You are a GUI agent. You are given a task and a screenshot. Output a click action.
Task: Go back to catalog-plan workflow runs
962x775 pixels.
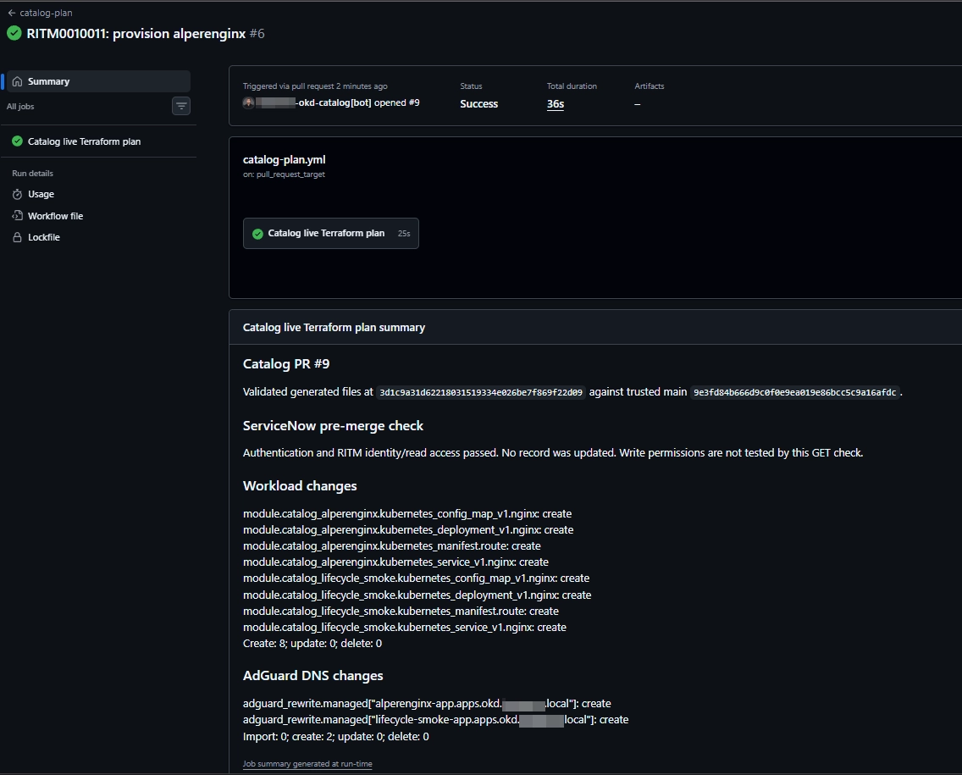[40, 12]
